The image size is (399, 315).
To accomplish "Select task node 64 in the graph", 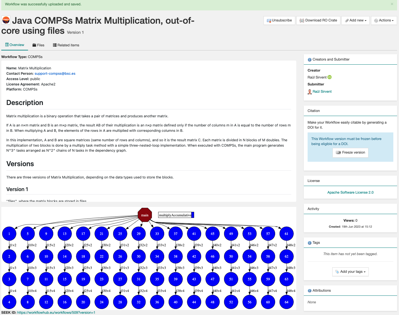I will click(x=286, y=302).
